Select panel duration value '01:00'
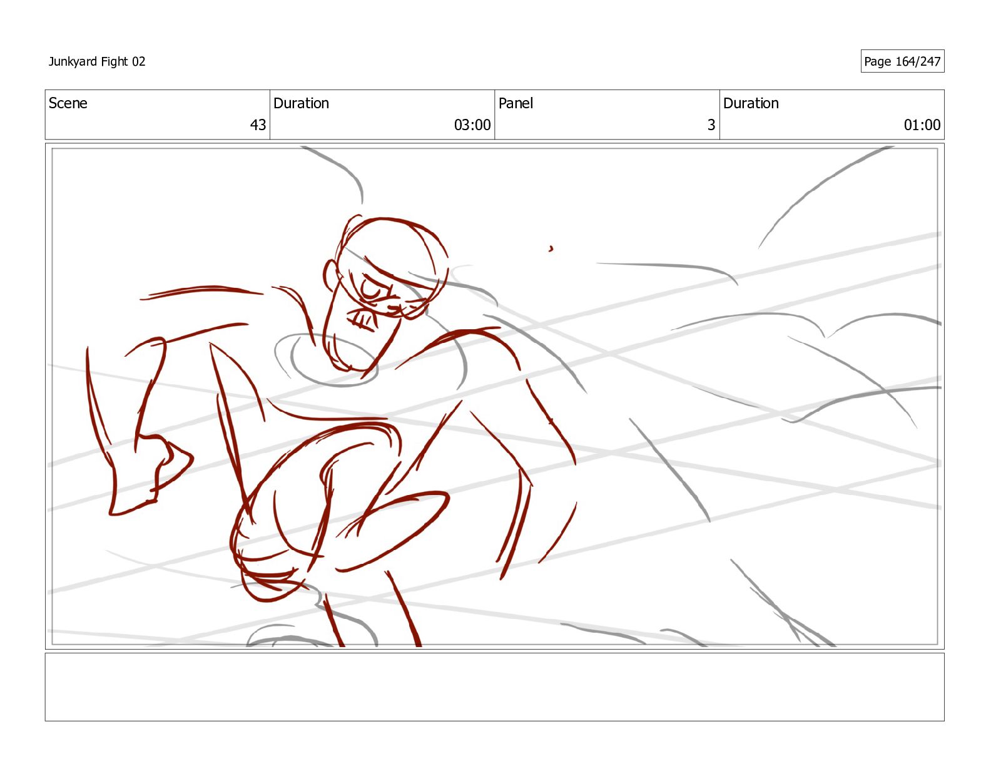Viewport: 991px width, 766px height. coord(922,125)
